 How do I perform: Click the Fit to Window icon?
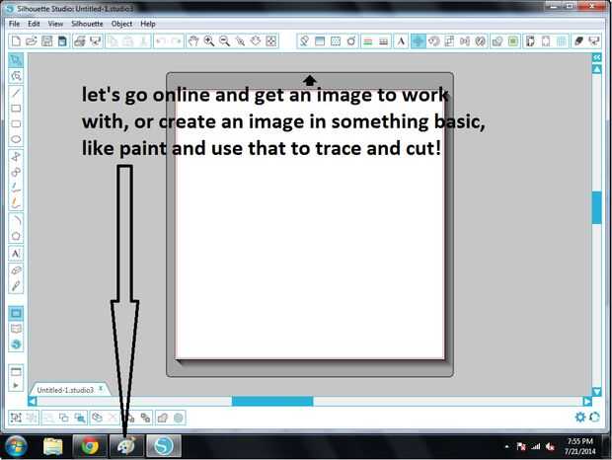coord(271,41)
